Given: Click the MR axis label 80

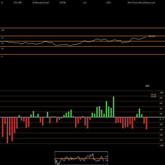Looking at the screenshot, I should point(161,98).
